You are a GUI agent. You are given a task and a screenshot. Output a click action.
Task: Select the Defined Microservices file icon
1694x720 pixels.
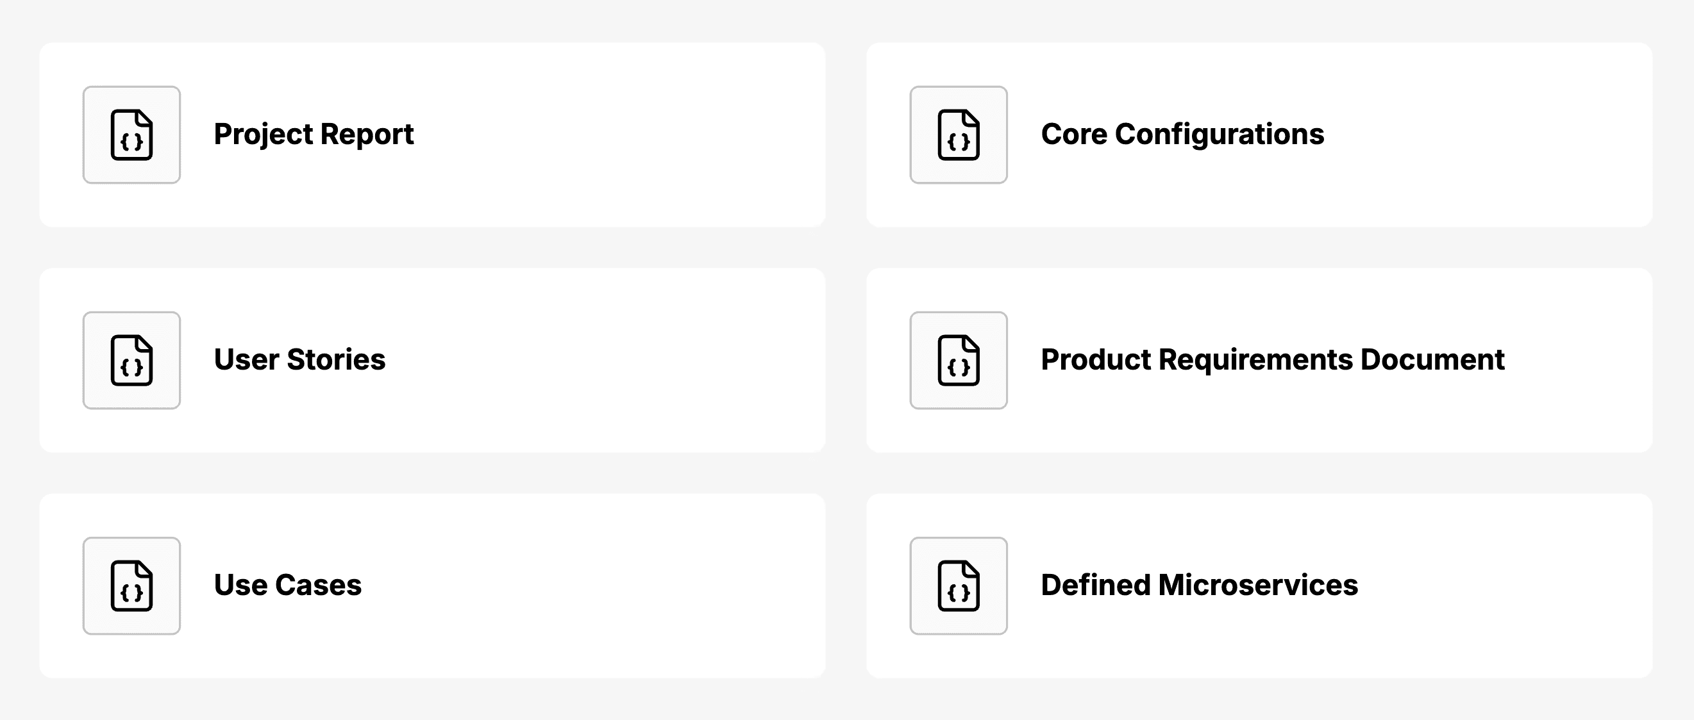pos(958,585)
